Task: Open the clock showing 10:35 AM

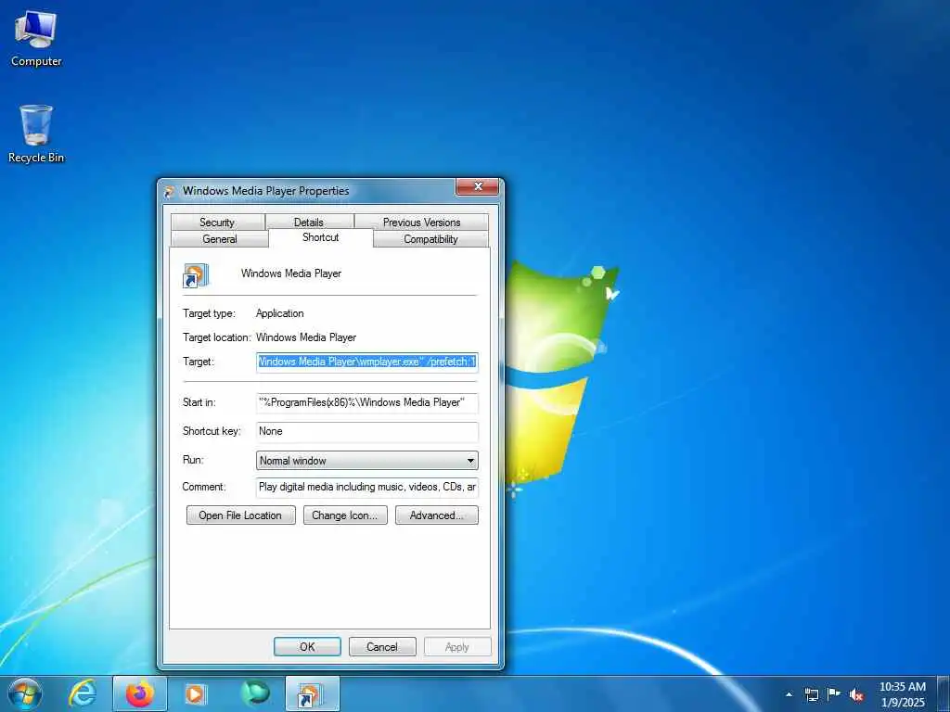Action: coord(902,694)
